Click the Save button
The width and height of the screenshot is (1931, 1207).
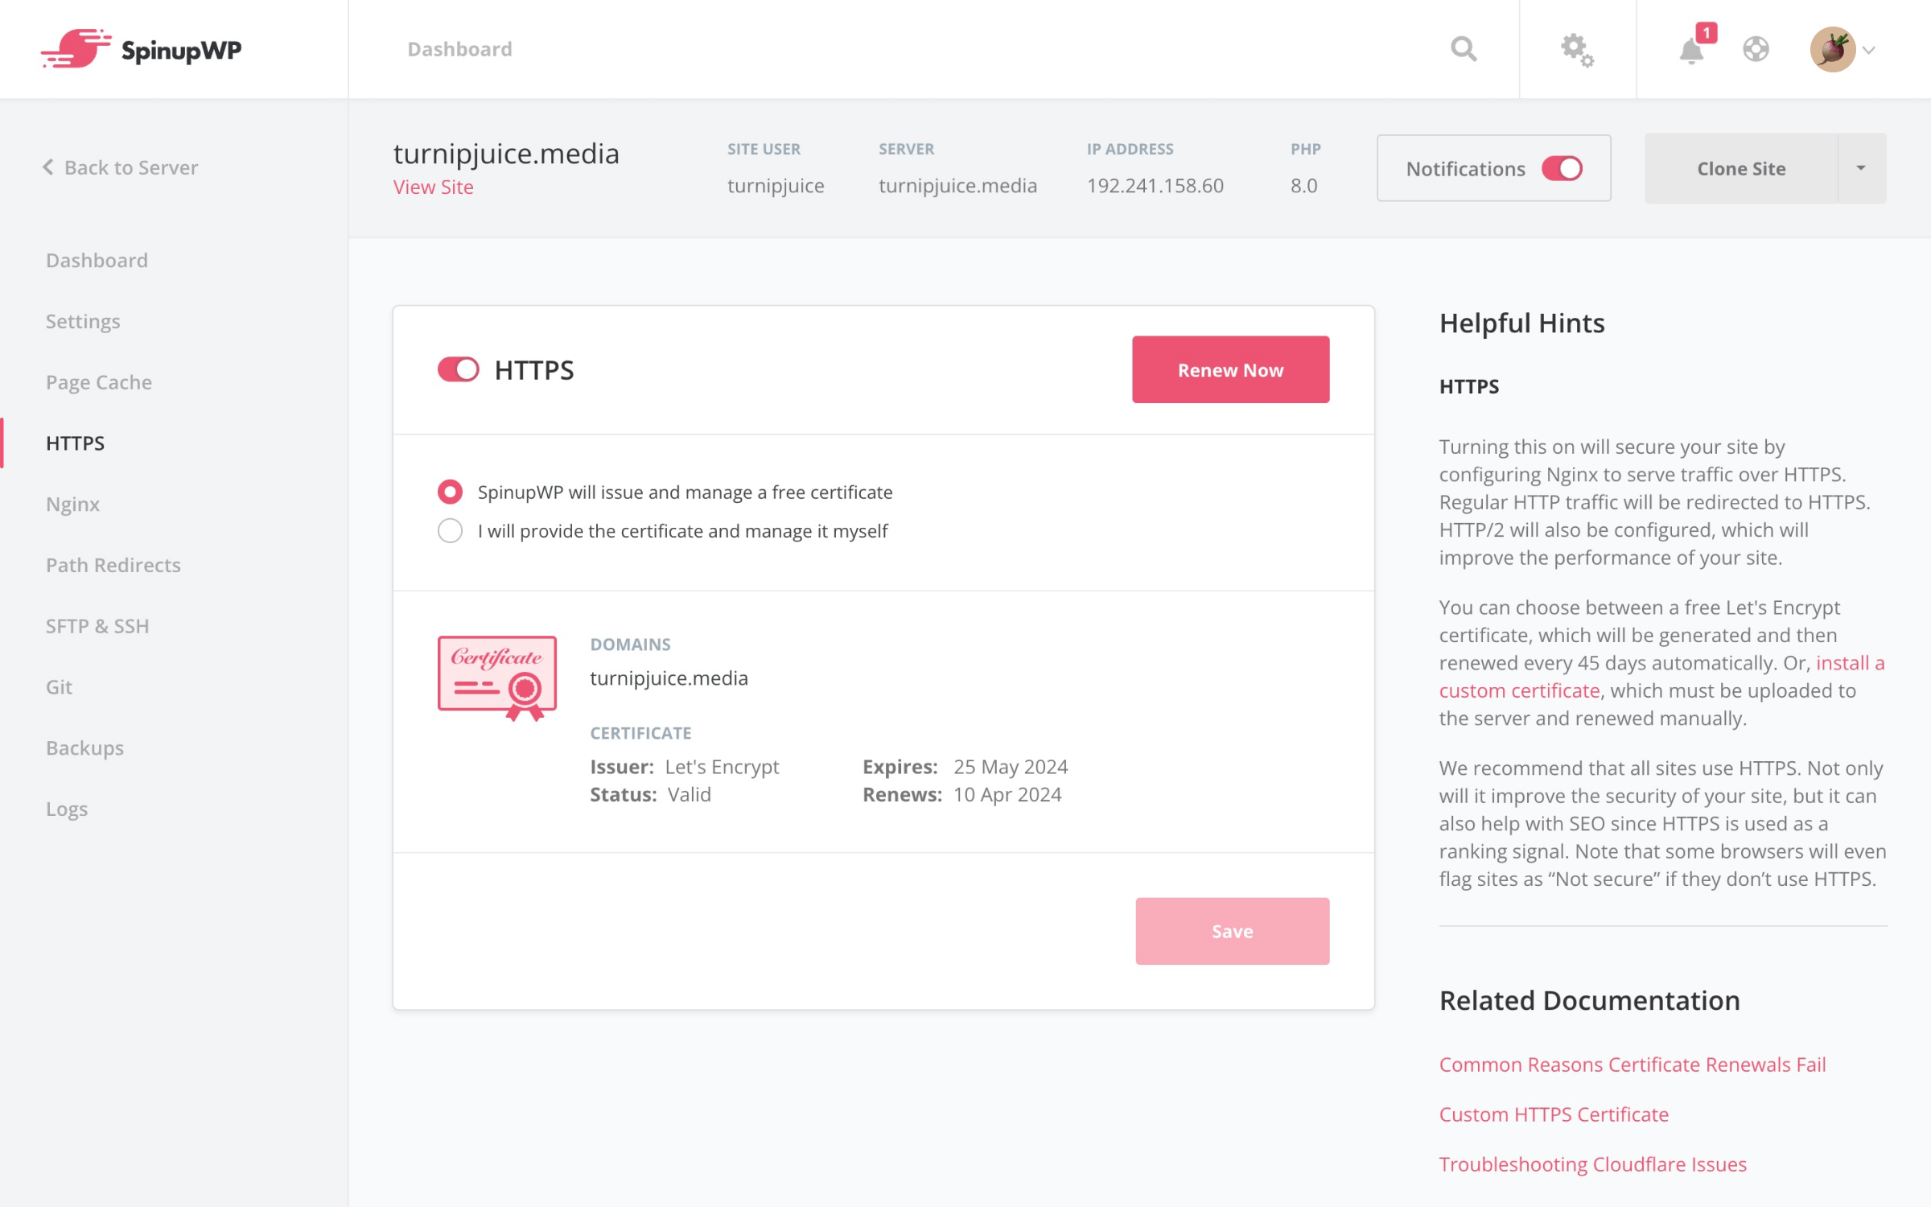(1232, 931)
